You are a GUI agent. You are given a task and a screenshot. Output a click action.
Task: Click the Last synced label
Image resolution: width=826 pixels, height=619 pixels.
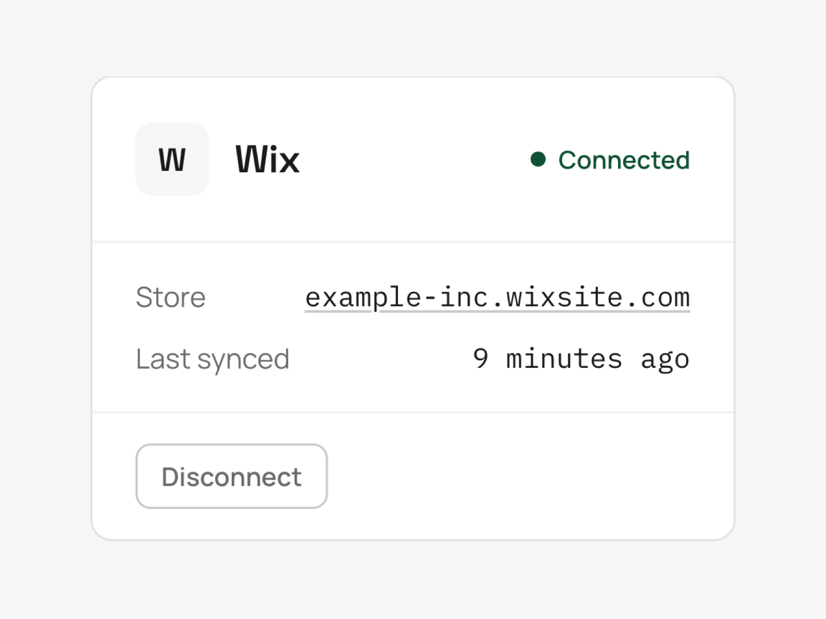pyautogui.click(x=212, y=360)
